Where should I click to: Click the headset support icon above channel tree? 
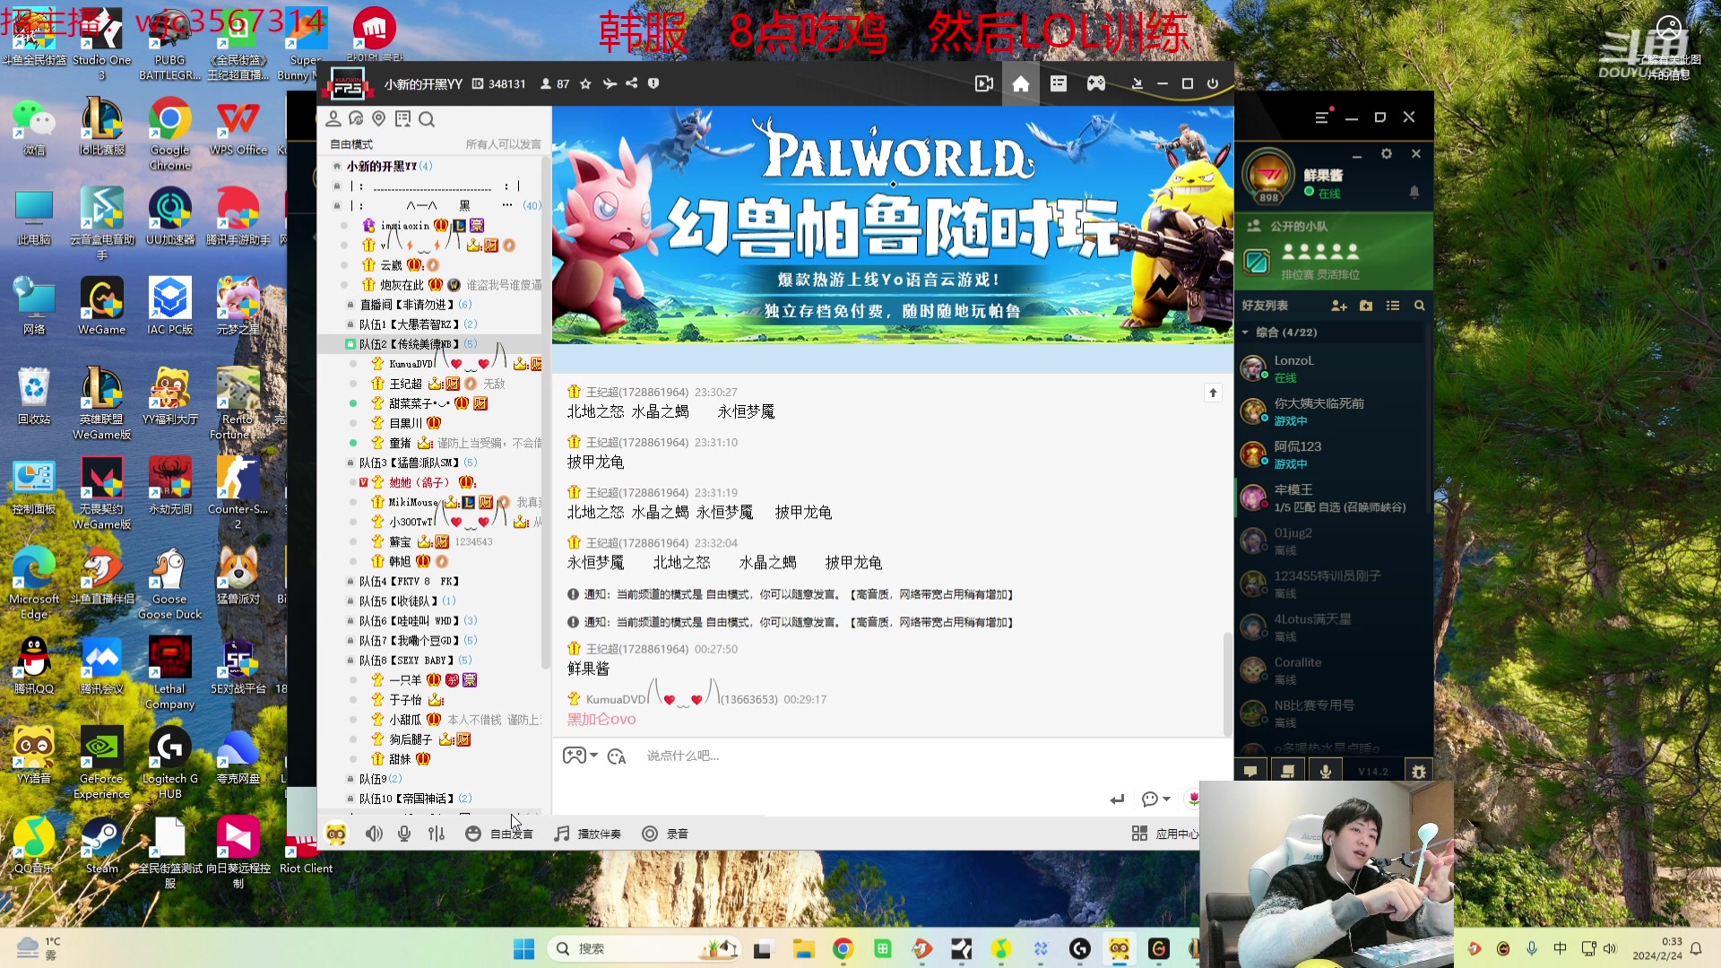[356, 118]
